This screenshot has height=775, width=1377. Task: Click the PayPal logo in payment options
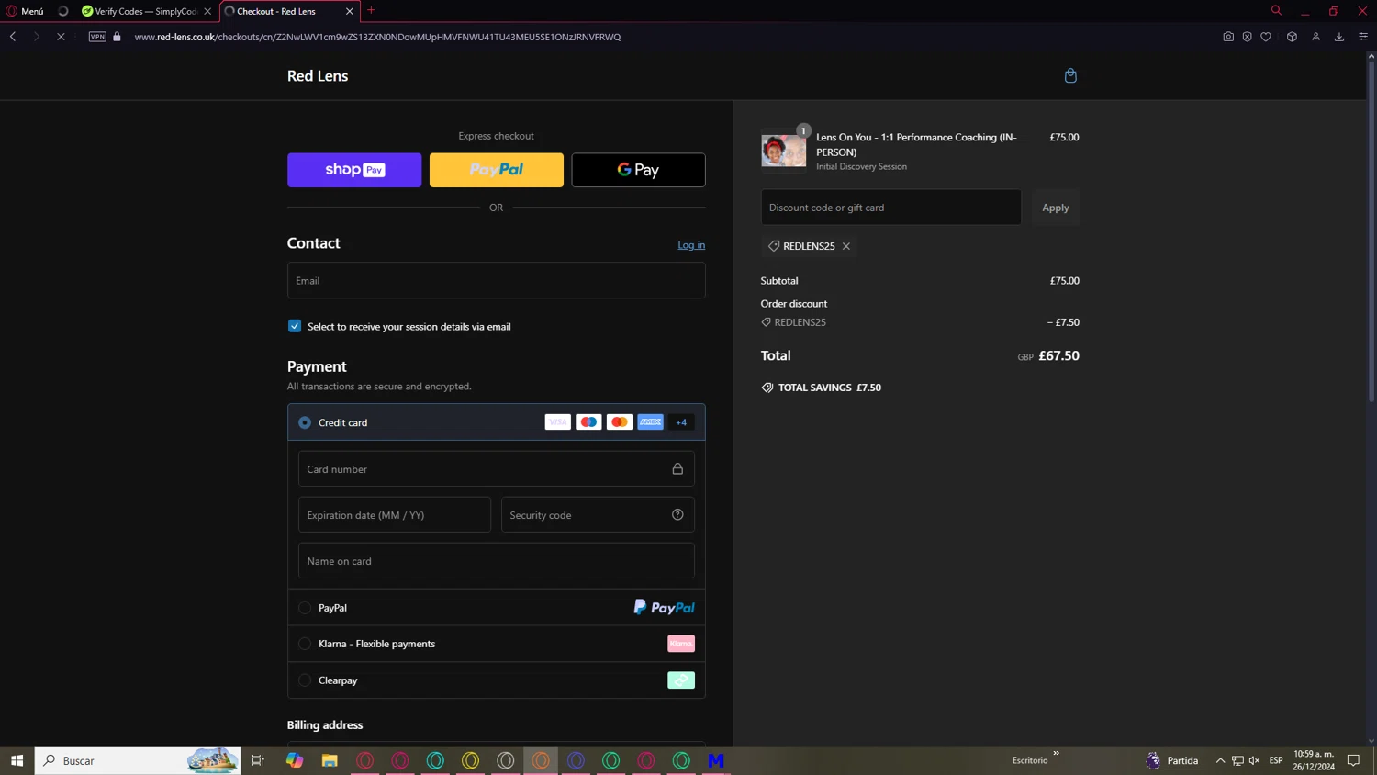(664, 607)
